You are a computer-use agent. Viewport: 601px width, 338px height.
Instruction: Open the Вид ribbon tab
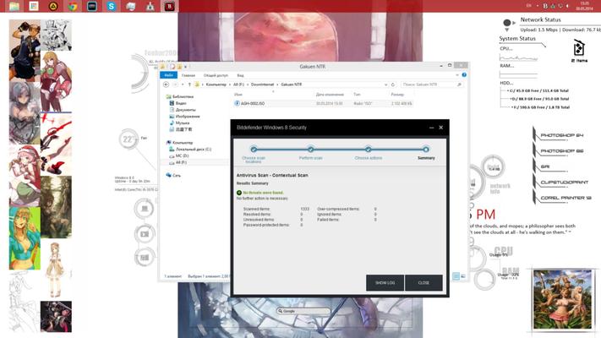[240, 75]
